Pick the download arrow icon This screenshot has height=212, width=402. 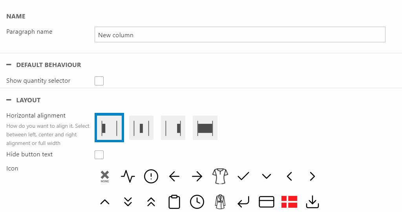[x=312, y=202]
